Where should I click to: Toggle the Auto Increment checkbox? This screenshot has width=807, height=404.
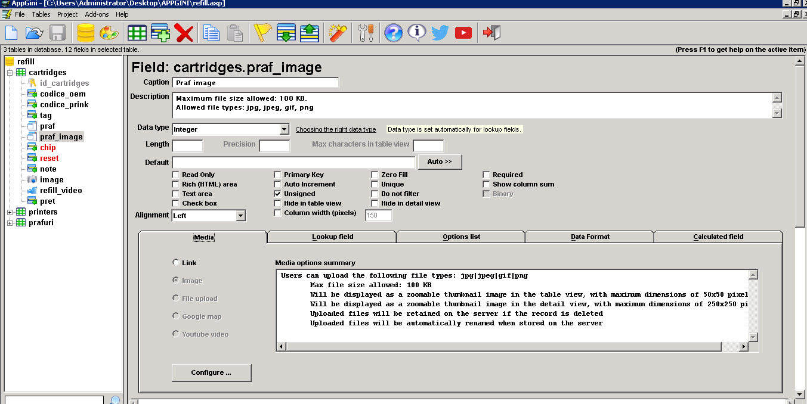click(277, 184)
